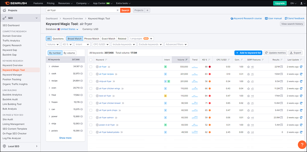Open the Advanced filters dropdown
The width and height of the screenshot is (307, 152).
176,44
